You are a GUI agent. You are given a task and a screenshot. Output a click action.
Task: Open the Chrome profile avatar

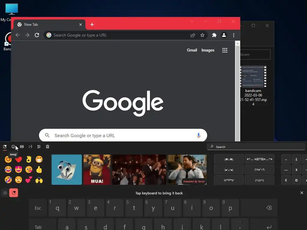224,35
